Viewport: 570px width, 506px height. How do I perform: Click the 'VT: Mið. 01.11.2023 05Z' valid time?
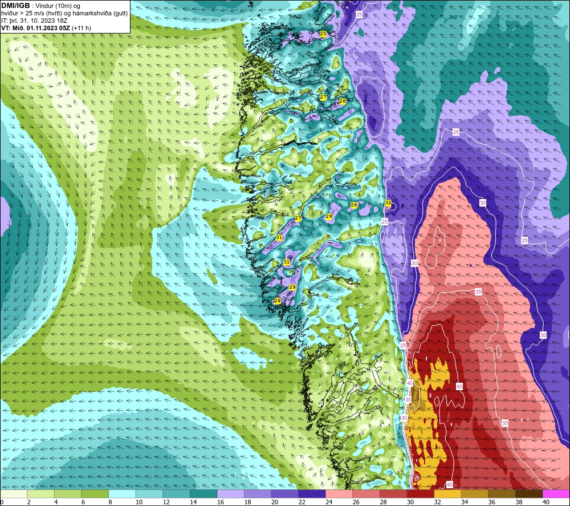tap(36, 28)
